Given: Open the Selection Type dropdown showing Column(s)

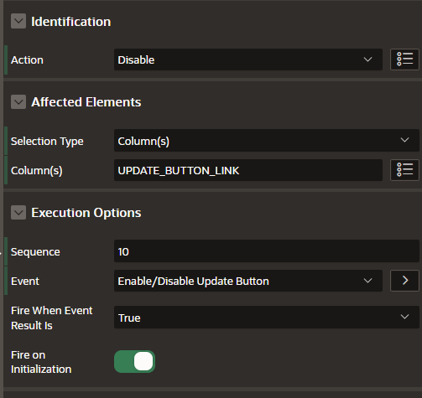Looking at the screenshot, I should coord(267,140).
